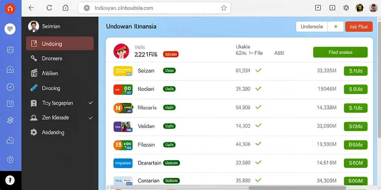Click the green S60M button in Dcarartain row

[356, 163]
